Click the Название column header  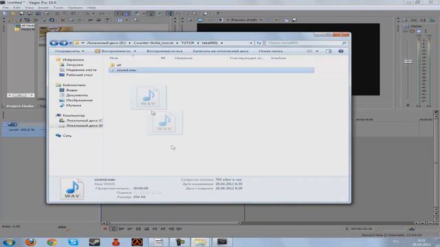184,58
